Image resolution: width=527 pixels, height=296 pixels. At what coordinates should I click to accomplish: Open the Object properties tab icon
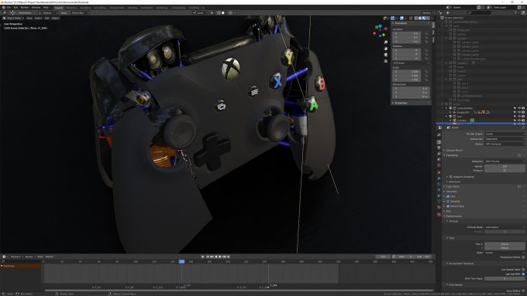[439, 172]
